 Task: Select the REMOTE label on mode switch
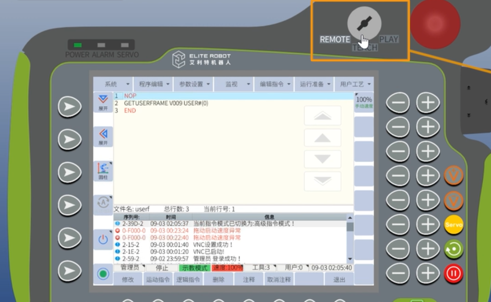coord(335,40)
